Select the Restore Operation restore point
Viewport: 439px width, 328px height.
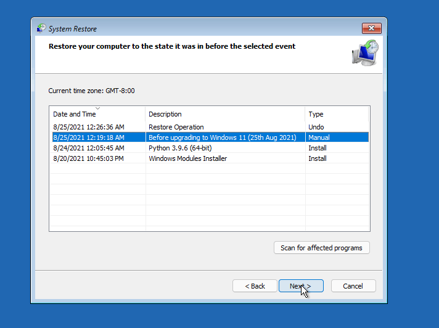click(x=176, y=127)
